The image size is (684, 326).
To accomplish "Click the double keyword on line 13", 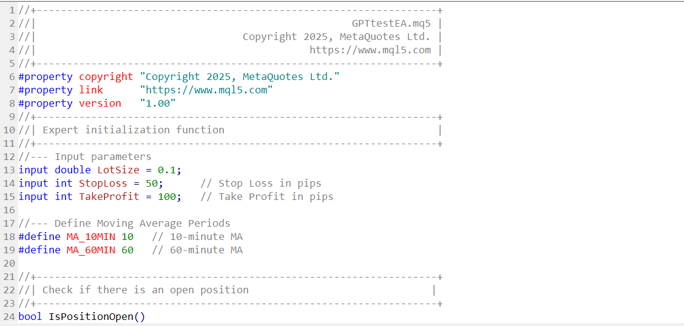I will pos(73,170).
